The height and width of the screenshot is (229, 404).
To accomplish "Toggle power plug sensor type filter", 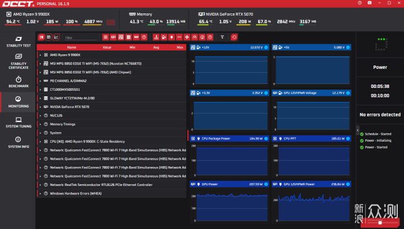I will pos(171,38).
